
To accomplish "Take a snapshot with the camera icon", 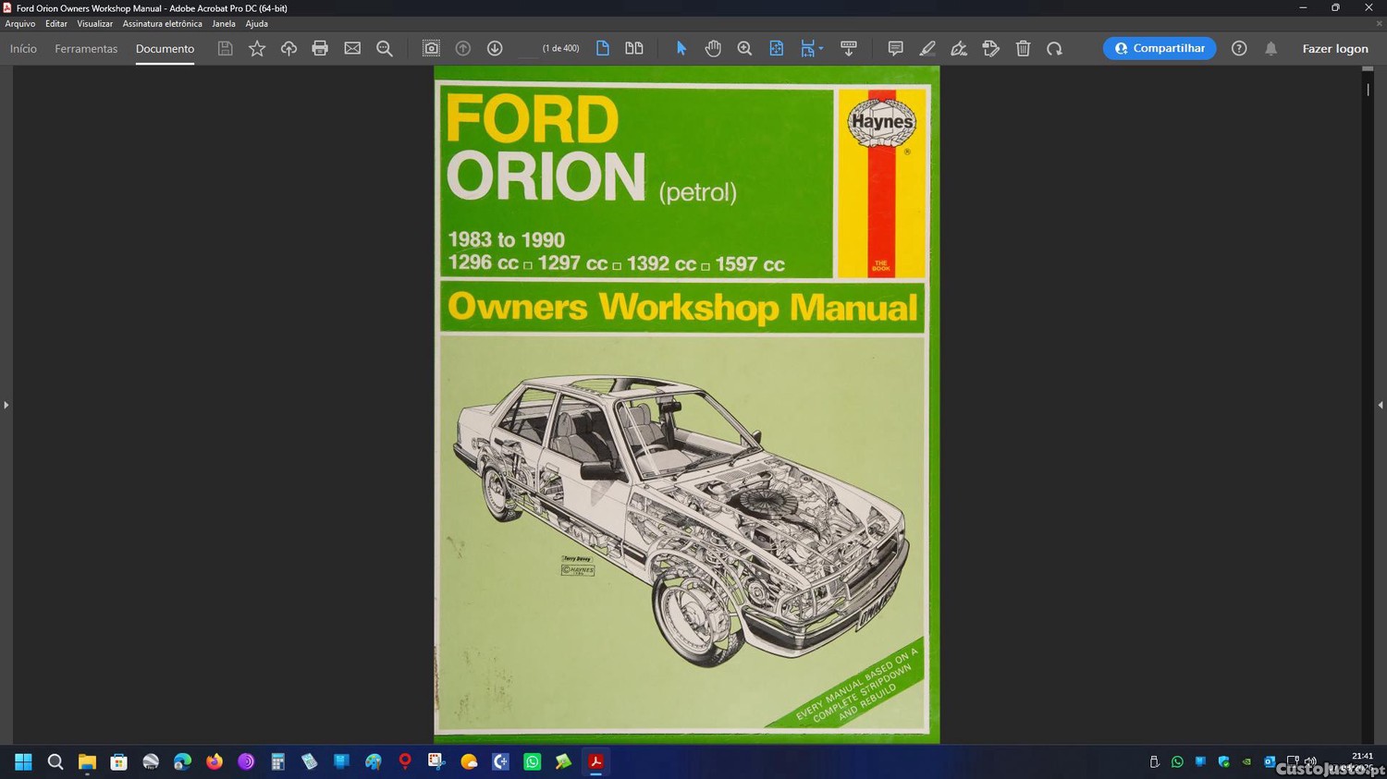I will [x=431, y=48].
